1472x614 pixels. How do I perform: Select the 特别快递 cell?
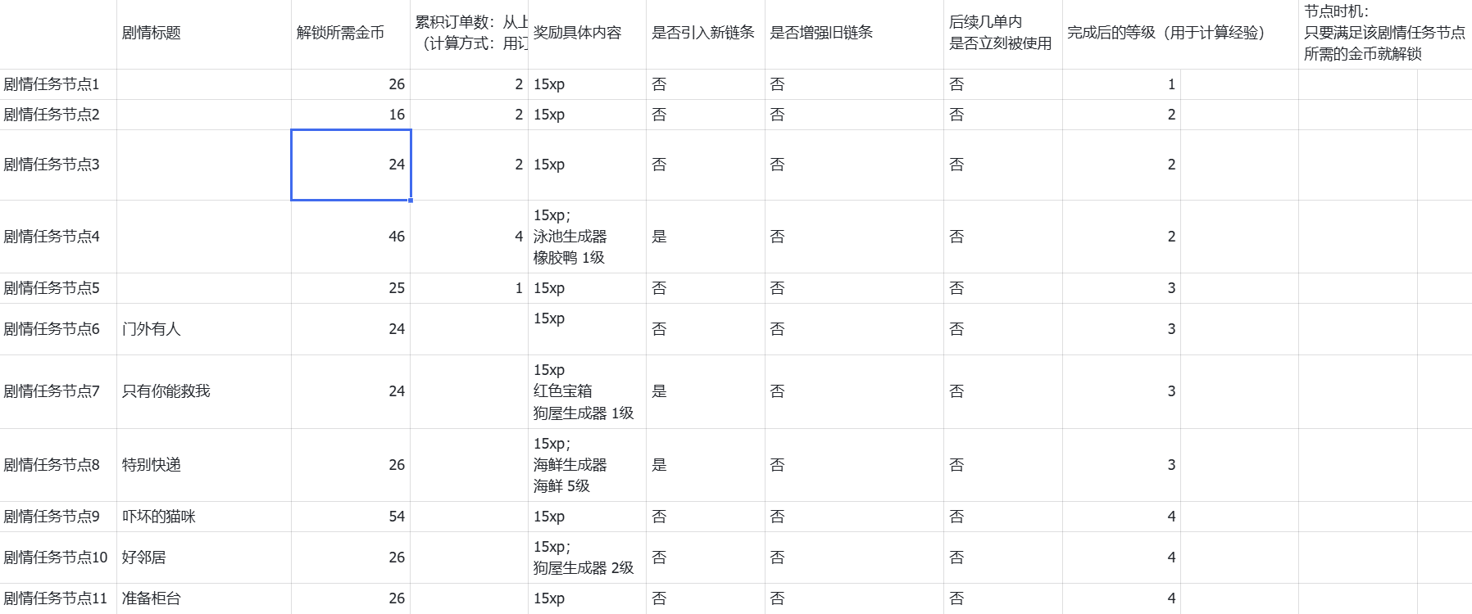point(204,465)
